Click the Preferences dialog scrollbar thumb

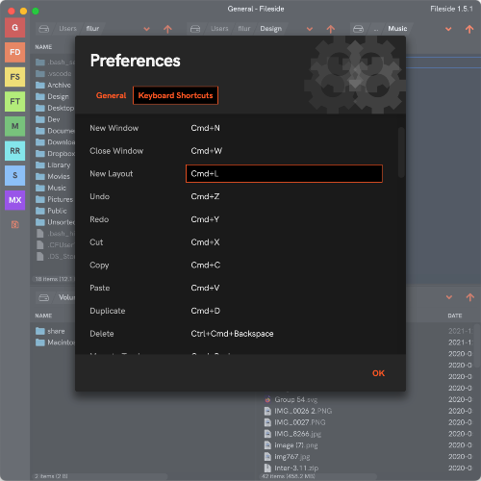401,152
